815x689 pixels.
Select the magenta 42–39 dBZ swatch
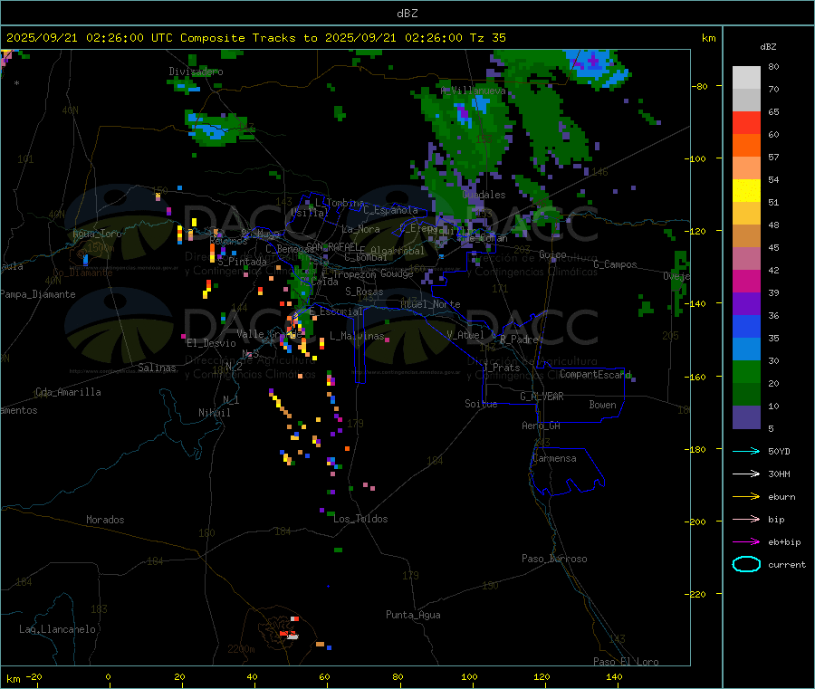point(746,281)
